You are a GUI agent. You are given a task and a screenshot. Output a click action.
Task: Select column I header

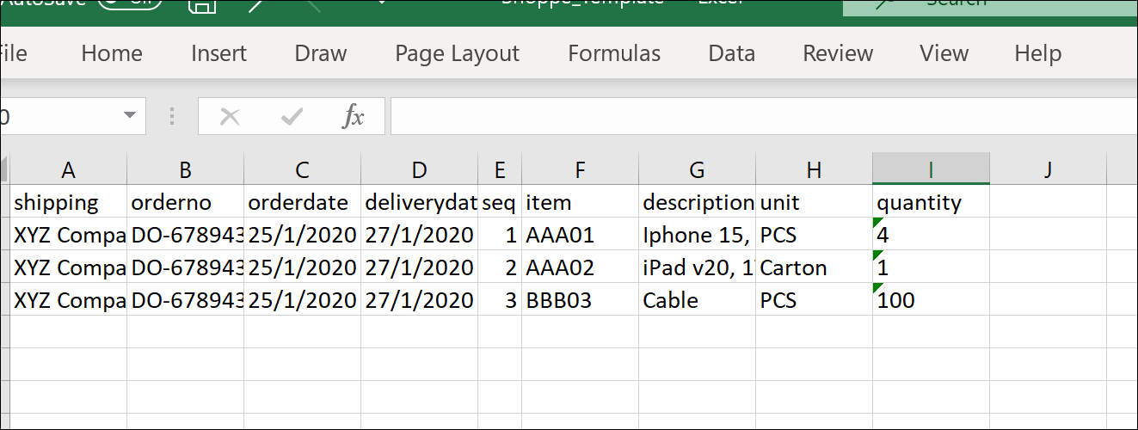[x=930, y=170]
